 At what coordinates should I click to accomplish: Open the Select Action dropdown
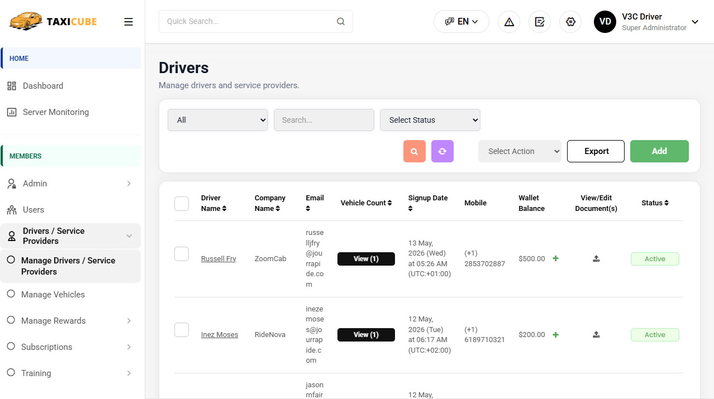pos(520,151)
